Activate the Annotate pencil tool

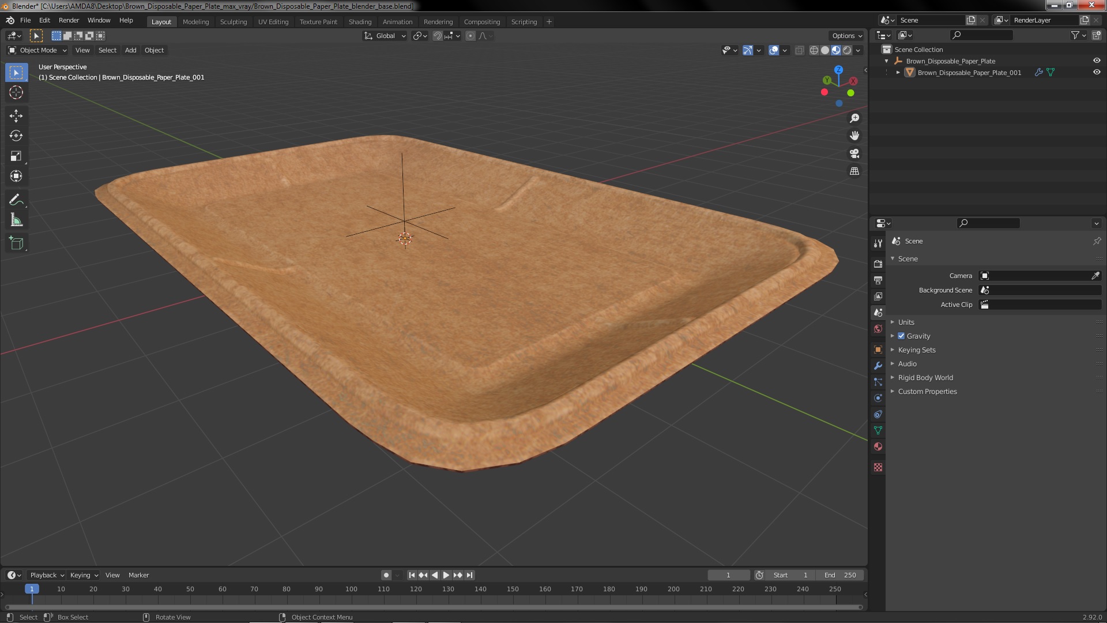coord(16,200)
